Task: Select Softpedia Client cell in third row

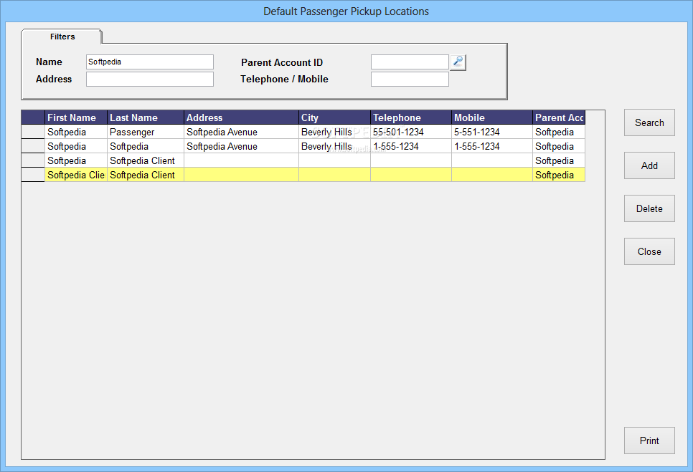Action: 146,160
